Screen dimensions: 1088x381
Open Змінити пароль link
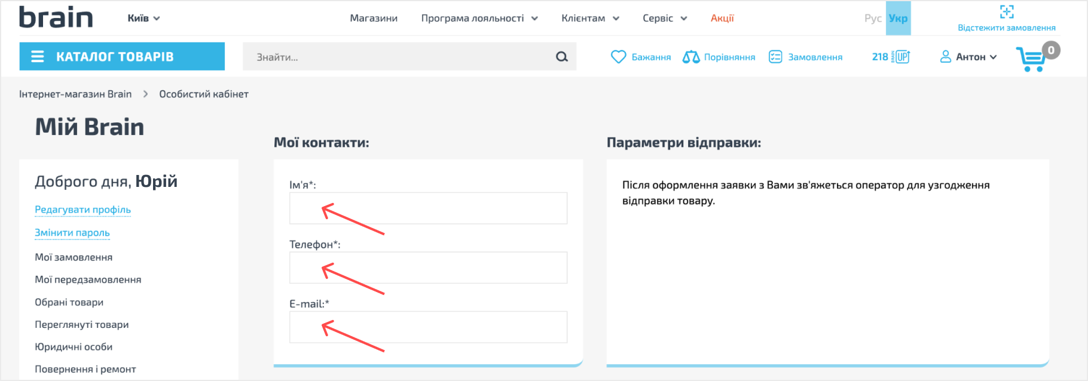tap(72, 233)
